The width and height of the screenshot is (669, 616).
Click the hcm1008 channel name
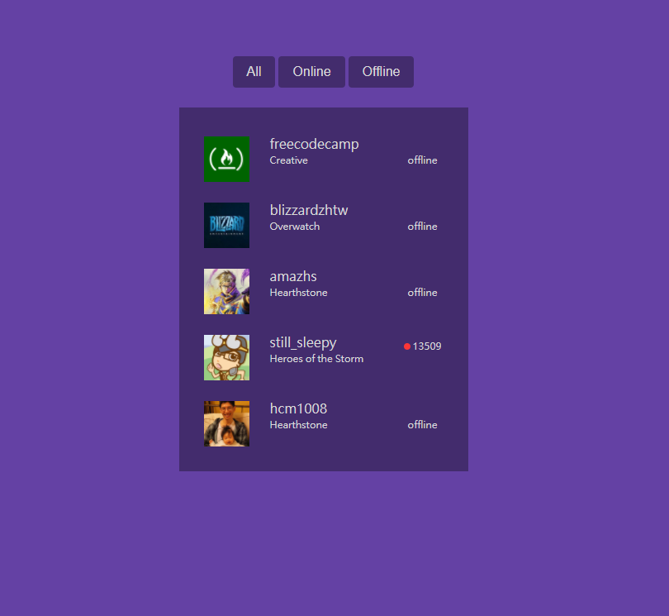pos(297,408)
